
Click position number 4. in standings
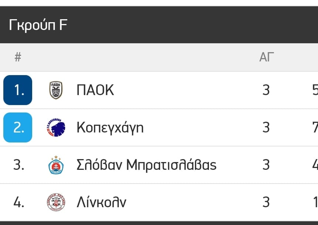(x=18, y=202)
